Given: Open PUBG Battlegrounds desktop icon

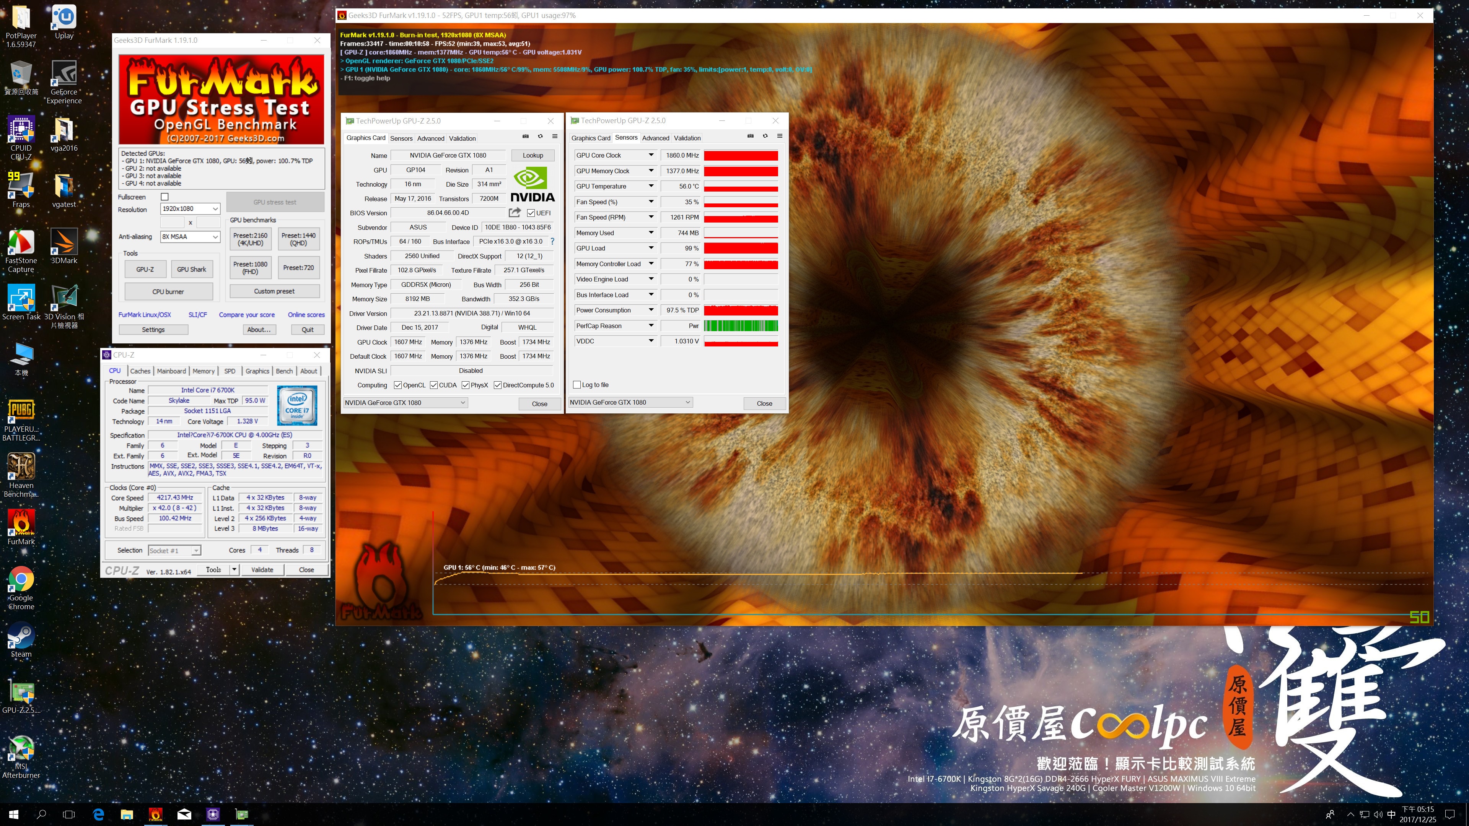Looking at the screenshot, I should (21, 420).
